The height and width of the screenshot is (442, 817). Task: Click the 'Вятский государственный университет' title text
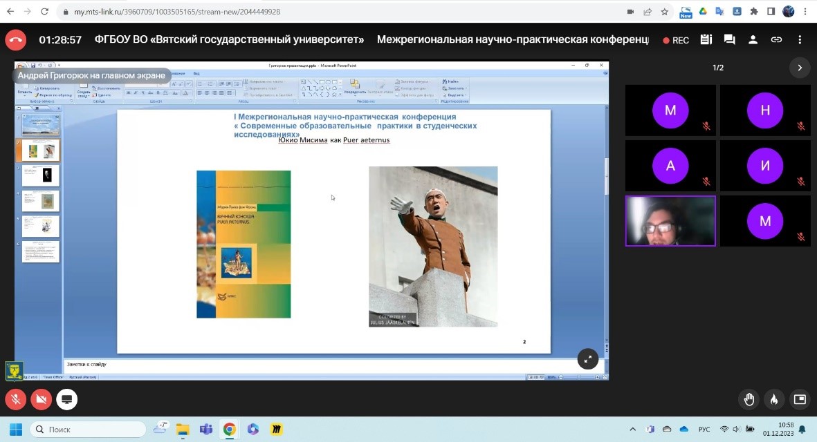(257, 39)
